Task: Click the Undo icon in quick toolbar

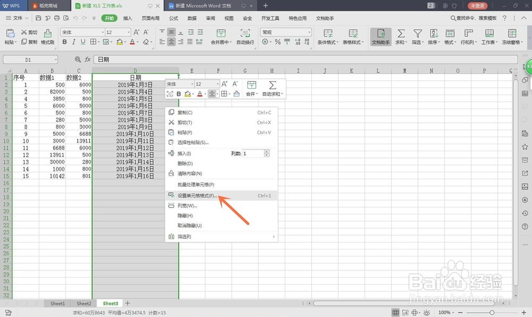Action: click(x=76, y=18)
